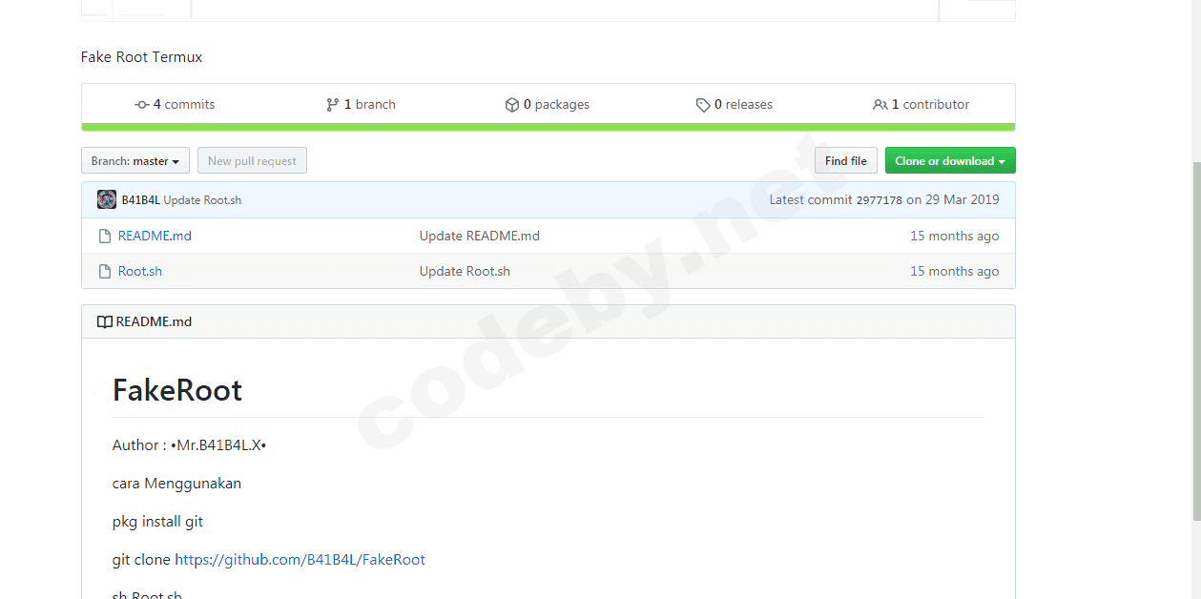Expand the Clone or download dropdown
1201x599 pixels.
950,161
